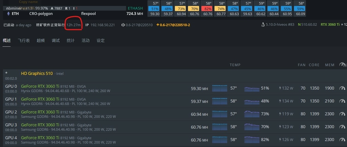Click the memory clock value 1900 for GPU 0
This screenshot has width=347, height=147.
[329, 88]
